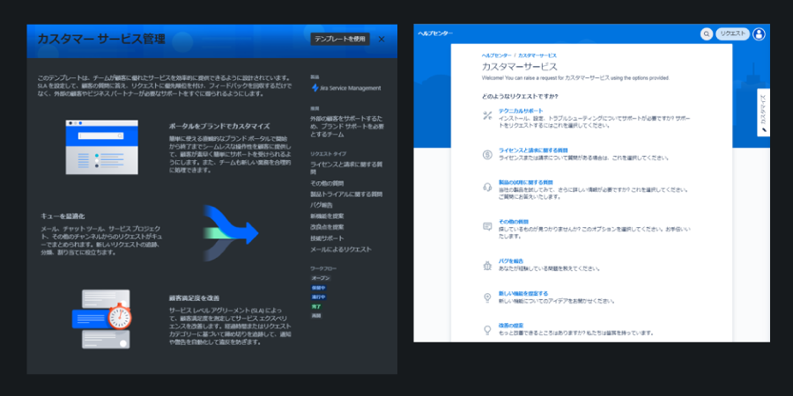The height and width of the screenshot is (396, 793).
Task: Click the bug report icon
Action: pyautogui.click(x=487, y=264)
